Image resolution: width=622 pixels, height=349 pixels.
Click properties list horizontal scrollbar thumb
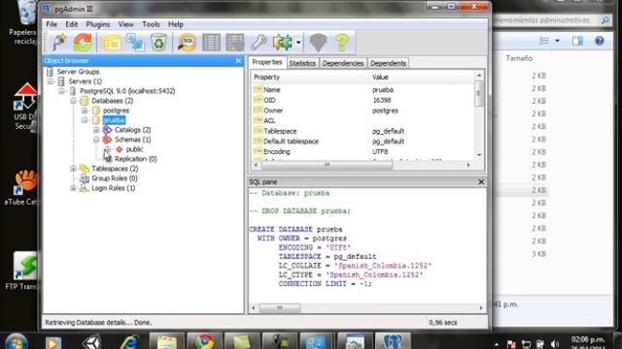(327, 165)
